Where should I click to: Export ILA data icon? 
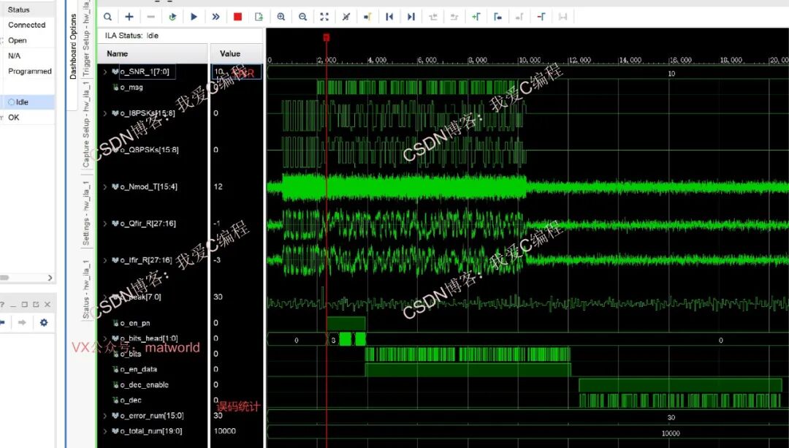[259, 17]
